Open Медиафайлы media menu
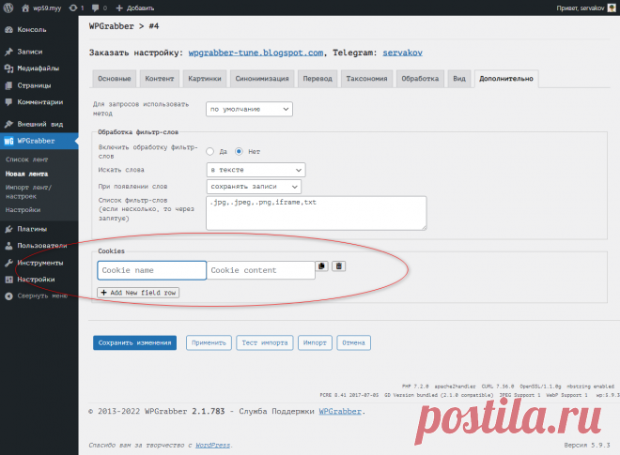620x455 pixels. pyautogui.click(x=38, y=68)
